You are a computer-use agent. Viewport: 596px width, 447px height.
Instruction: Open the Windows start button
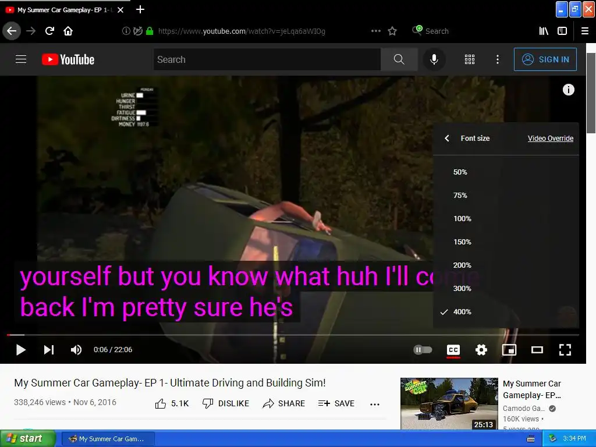pyautogui.click(x=27, y=439)
